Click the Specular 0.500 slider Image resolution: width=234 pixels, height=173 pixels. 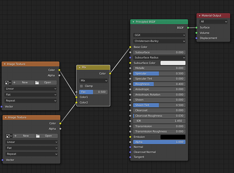(x=159, y=73)
